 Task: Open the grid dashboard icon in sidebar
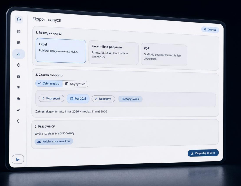19,76
